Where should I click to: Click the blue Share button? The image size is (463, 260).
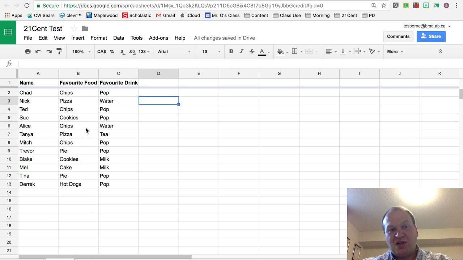tap(431, 36)
